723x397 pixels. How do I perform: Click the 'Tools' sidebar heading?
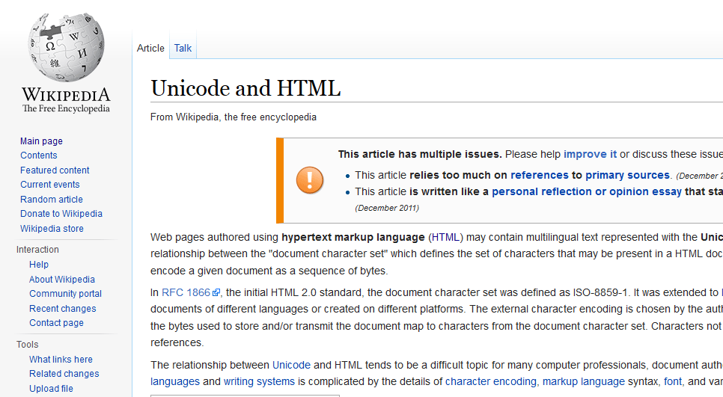(x=27, y=344)
